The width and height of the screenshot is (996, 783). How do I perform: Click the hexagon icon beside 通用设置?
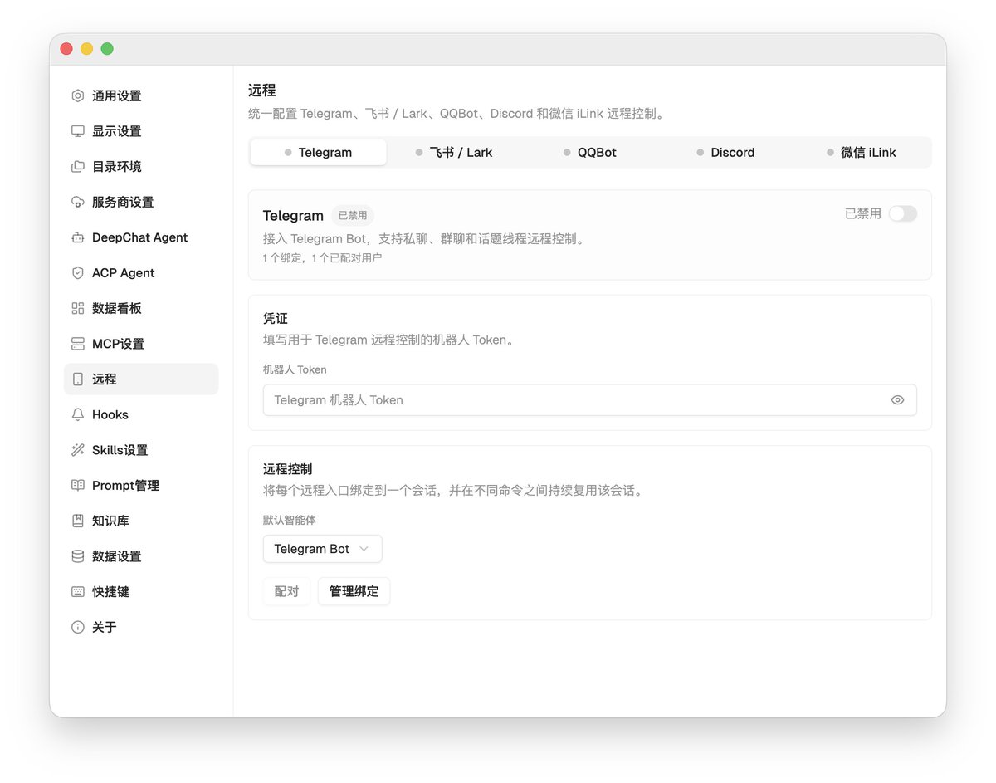[x=78, y=95]
